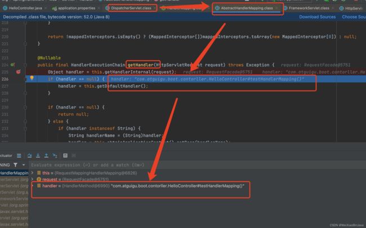Click the 'Decompiled .class file' banner text
This screenshot has width=366, height=228.
pyautogui.click(x=56, y=17)
